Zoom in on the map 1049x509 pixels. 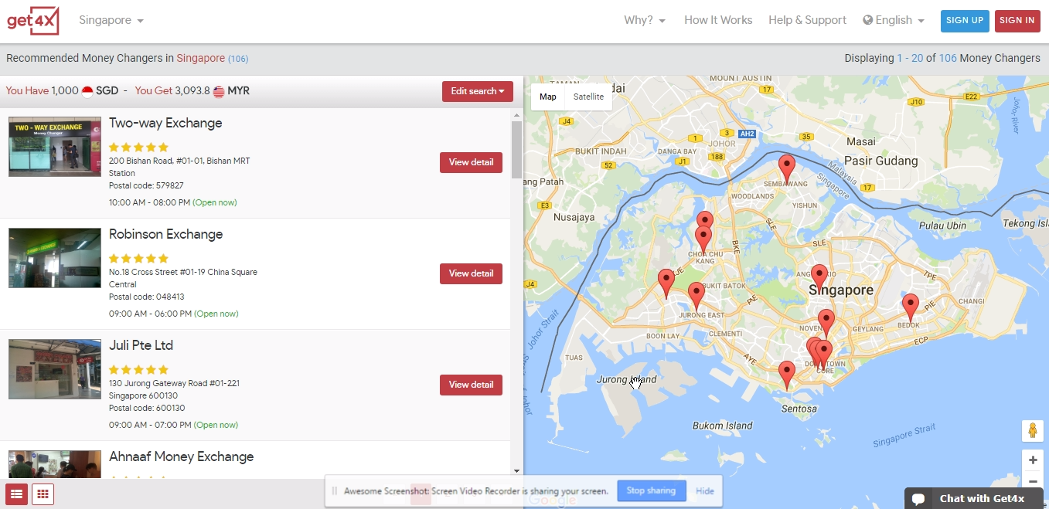pos(1033,460)
